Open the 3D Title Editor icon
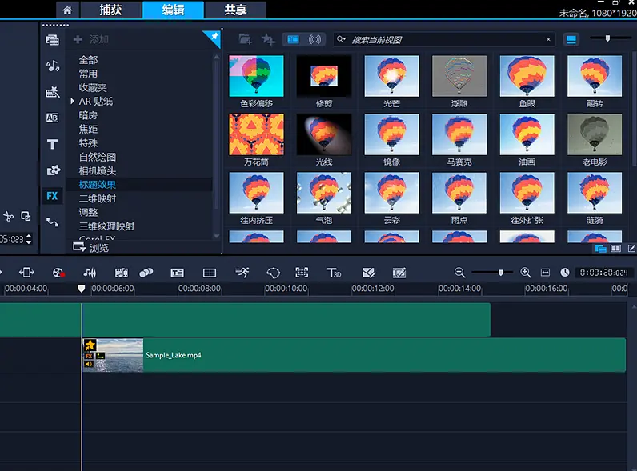 (x=334, y=273)
